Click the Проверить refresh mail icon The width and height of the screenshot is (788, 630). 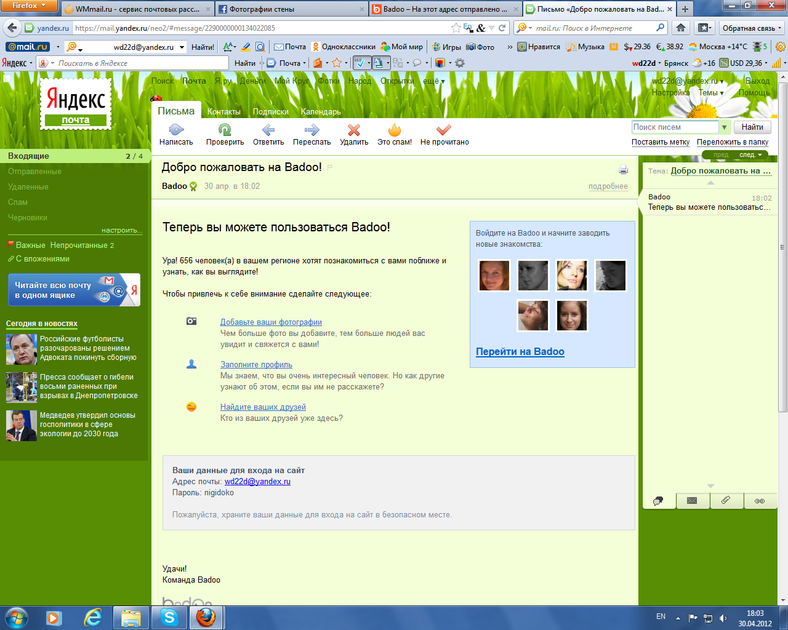point(225,129)
